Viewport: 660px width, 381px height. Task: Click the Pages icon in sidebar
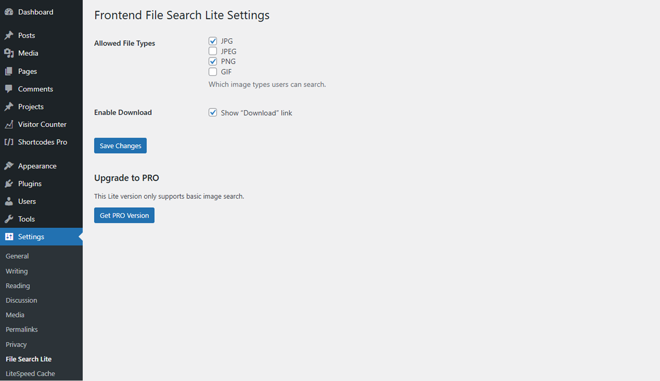pyautogui.click(x=9, y=71)
